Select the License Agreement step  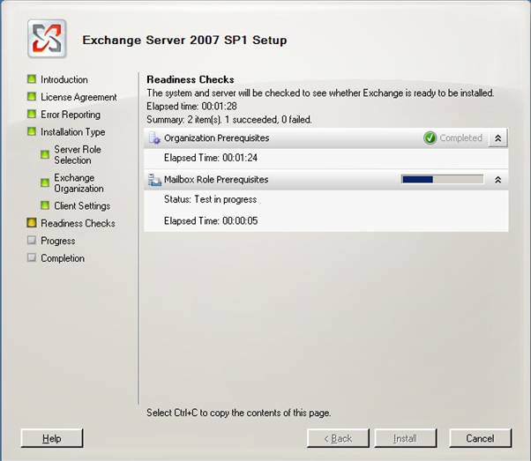(x=79, y=97)
